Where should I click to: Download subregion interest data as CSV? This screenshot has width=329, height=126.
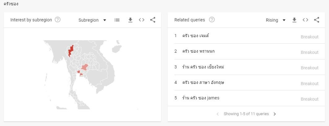click(130, 20)
